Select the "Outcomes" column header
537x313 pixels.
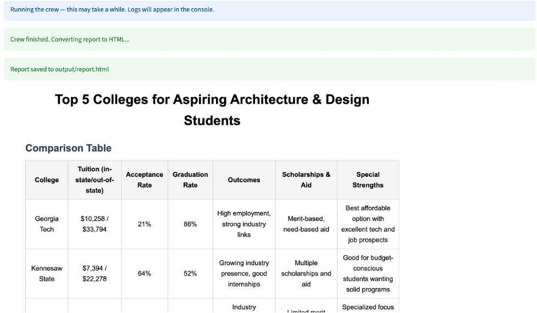(244, 180)
